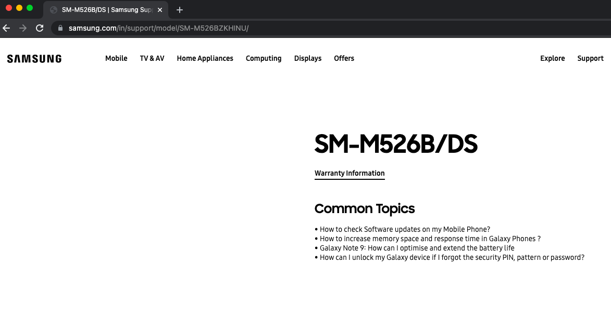
Task: Open the Home Appliances menu
Action: [x=205, y=58]
